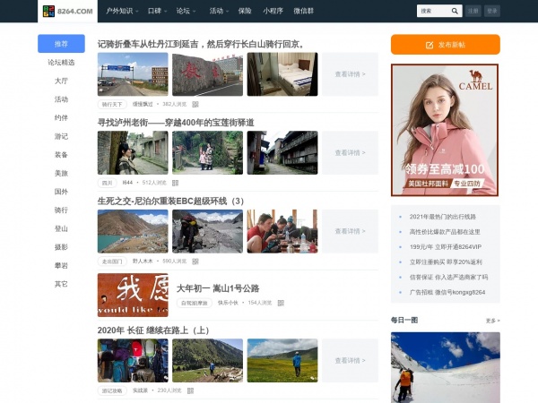Click 查看详情 for the 牡丹江 cycling post
Screen dimensions: 538x403
(x=350, y=74)
